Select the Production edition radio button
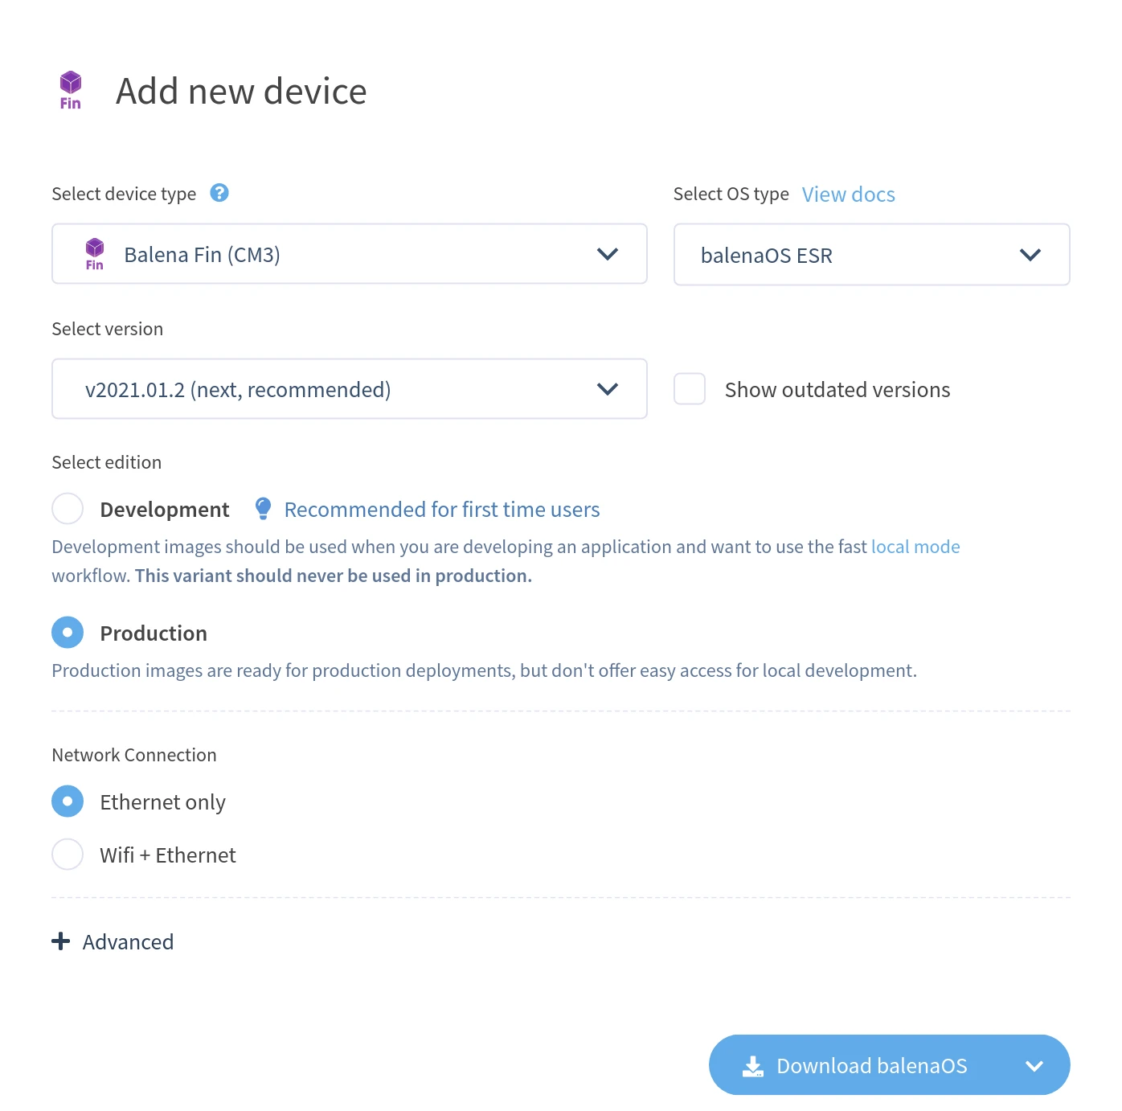Screen dimensions: 1122x1111 [x=68, y=632]
